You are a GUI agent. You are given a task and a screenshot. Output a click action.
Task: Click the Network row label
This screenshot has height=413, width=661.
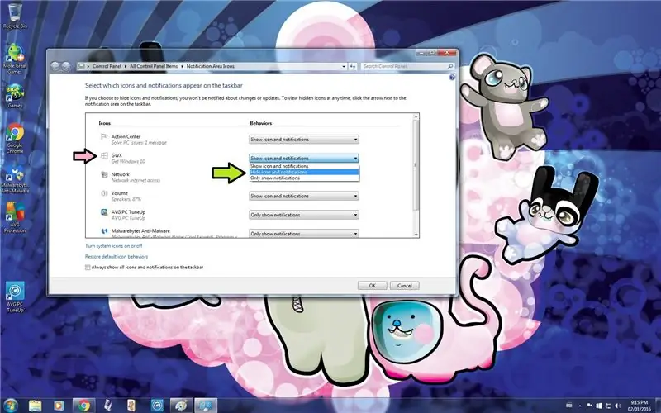(x=120, y=174)
